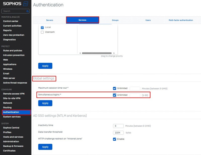Open Diagnostics in sidebar
The height and width of the screenshot is (155, 201).
click(9, 40)
